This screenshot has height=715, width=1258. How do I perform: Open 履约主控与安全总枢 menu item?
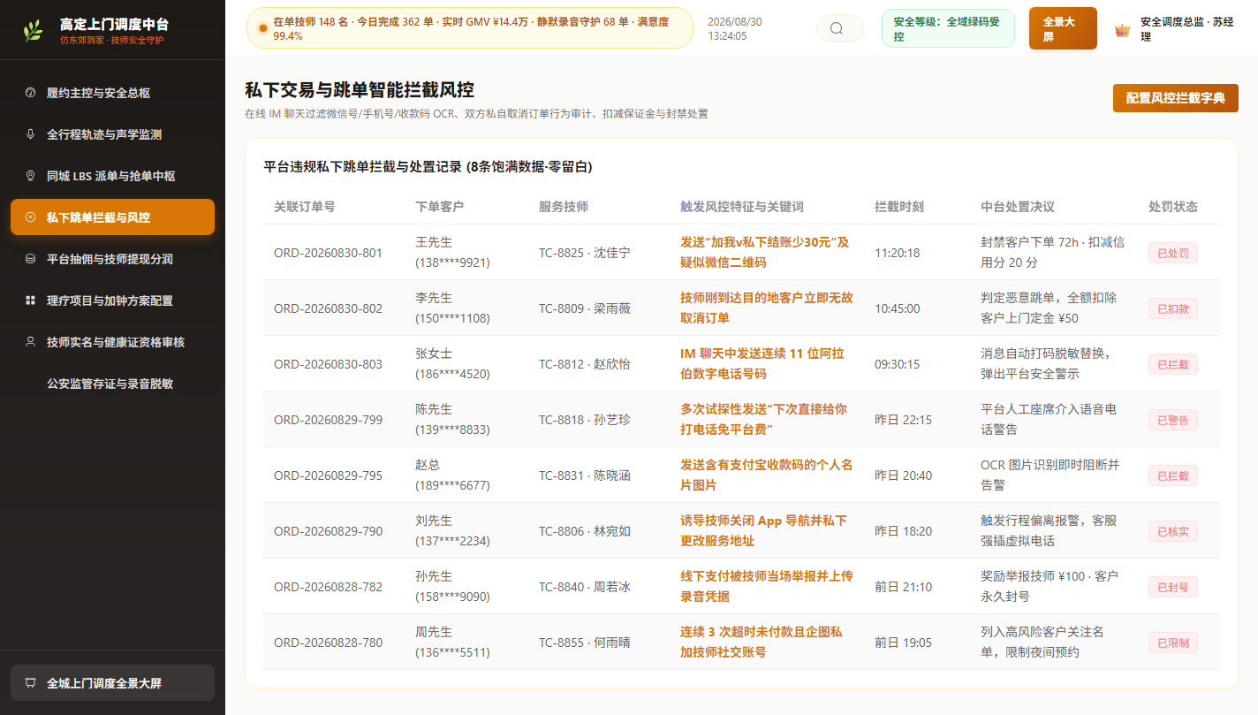(x=112, y=93)
